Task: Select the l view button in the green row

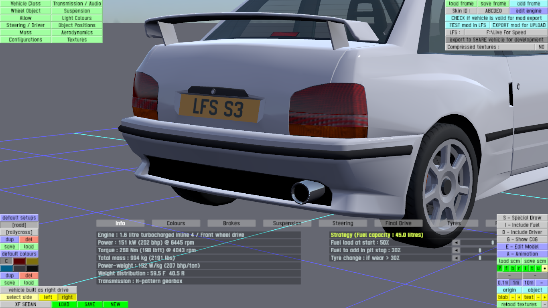Action: [526, 268]
